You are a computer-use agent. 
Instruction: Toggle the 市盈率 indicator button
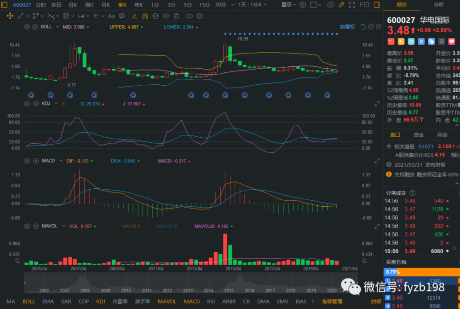click(x=120, y=301)
